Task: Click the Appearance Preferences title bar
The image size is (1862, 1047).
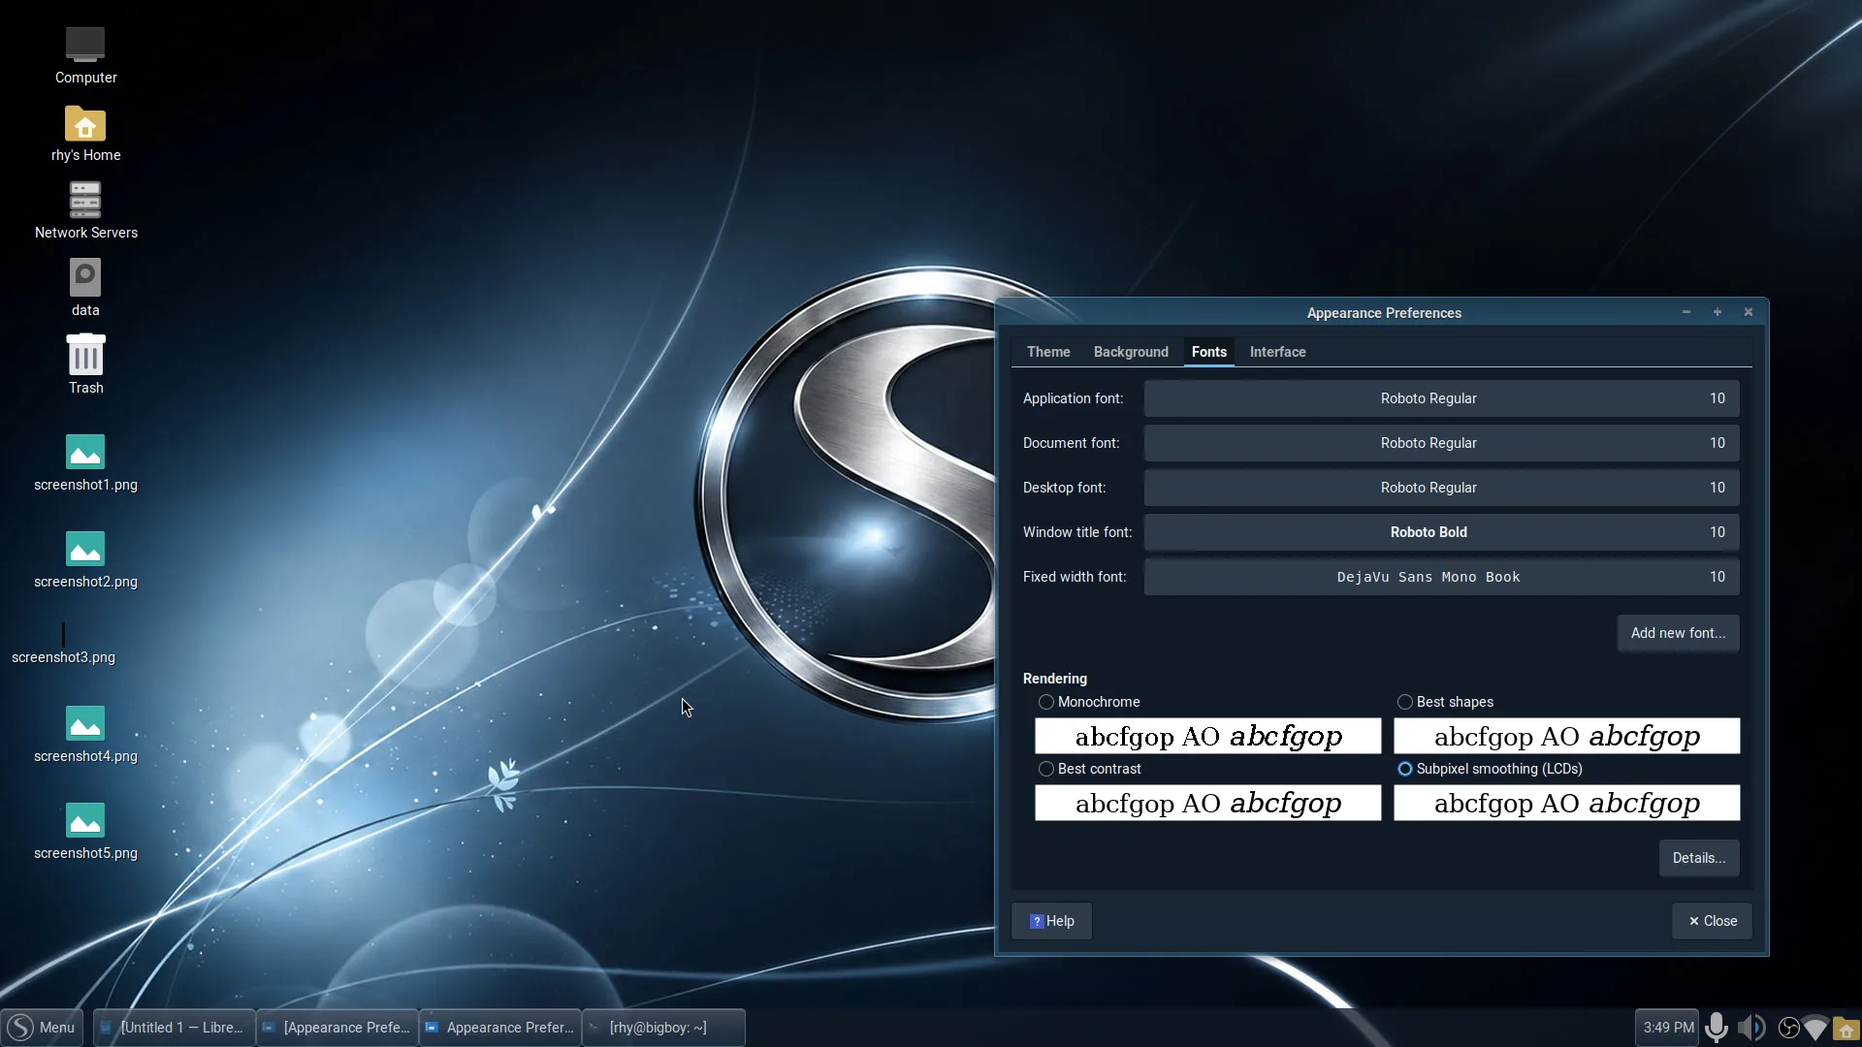Action: coord(1383,312)
